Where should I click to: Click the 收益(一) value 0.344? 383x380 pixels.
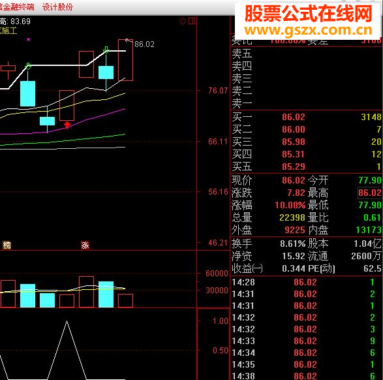coord(294,268)
